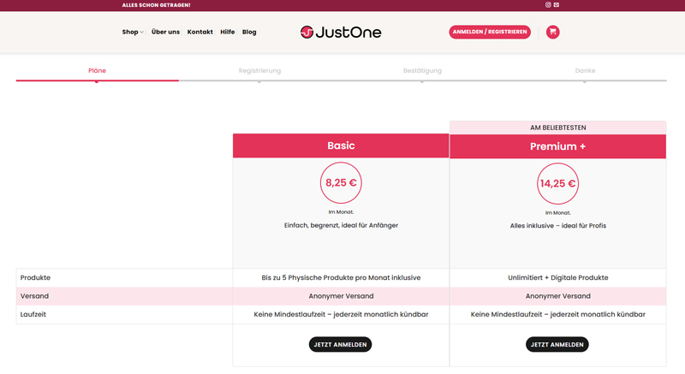Open the Instagram icon in top bar
This screenshot has width=685, height=374.
click(548, 5)
